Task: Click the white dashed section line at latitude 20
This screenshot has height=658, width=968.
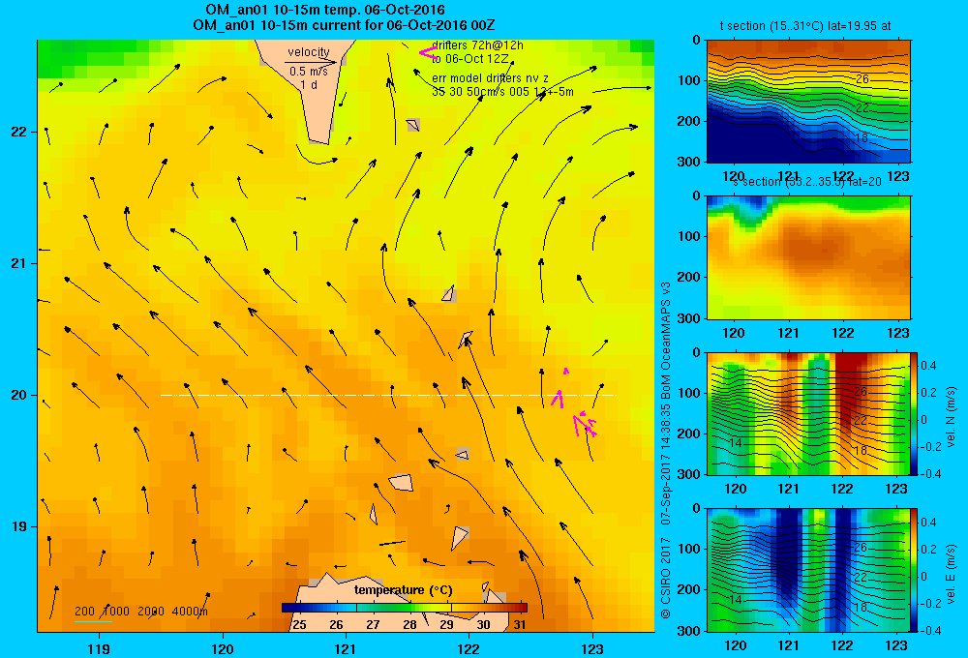Action: [x=388, y=395]
